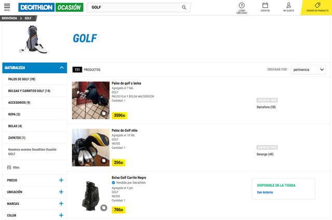Open the Palos de golf y bolsa photo

click(91, 100)
